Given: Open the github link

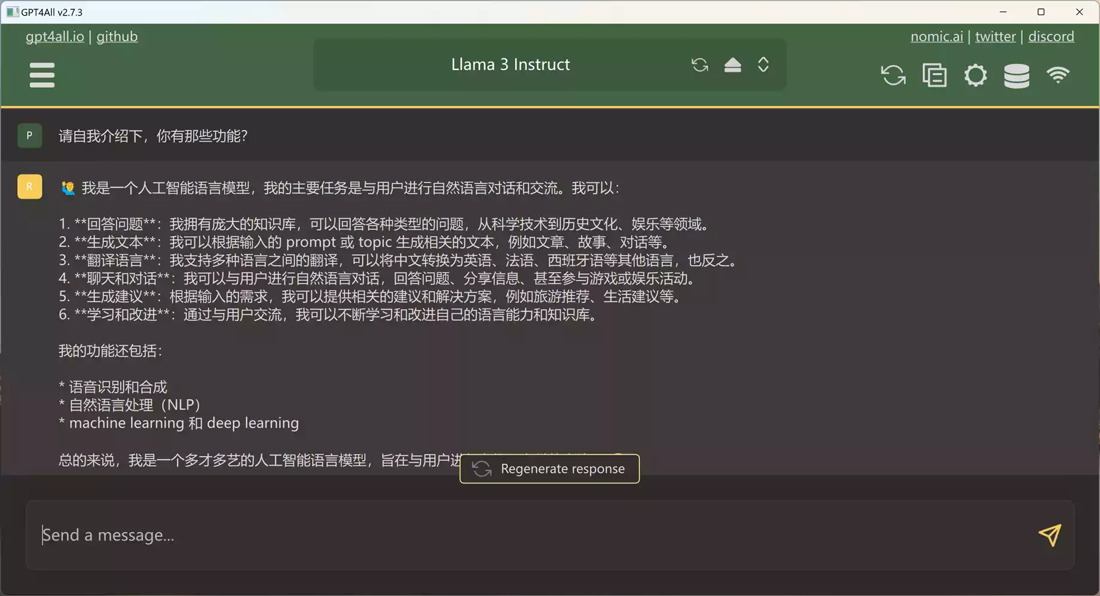Looking at the screenshot, I should (x=117, y=36).
